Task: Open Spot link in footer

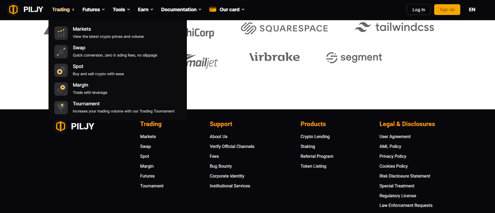Action: pyautogui.click(x=144, y=156)
